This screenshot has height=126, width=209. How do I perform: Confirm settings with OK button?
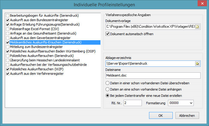tap(161, 116)
